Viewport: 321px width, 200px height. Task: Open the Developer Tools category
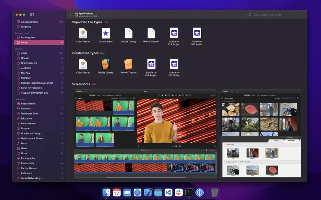point(39,114)
